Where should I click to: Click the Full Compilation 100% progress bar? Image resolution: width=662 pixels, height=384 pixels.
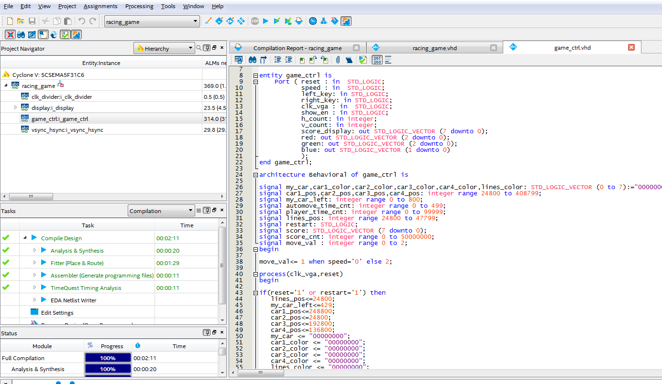(108, 358)
